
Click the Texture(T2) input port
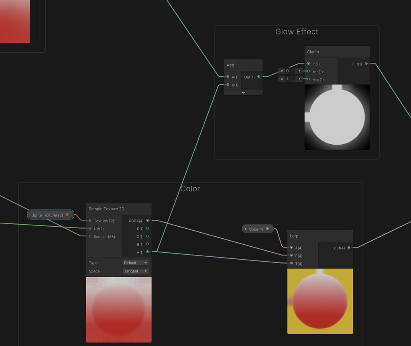click(89, 220)
